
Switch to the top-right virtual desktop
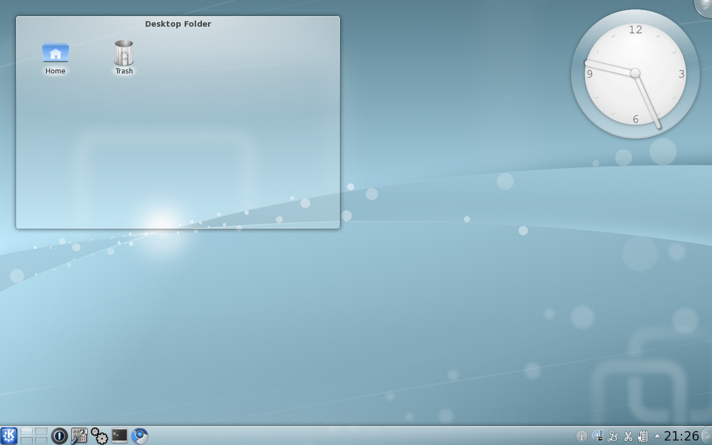41,431
